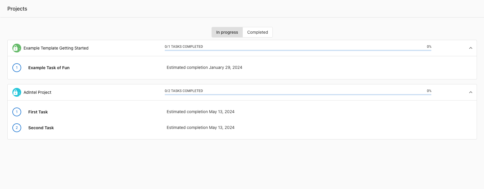Select the In progress tab
The height and width of the screenshot is (189, 484).
coord(227,32)
